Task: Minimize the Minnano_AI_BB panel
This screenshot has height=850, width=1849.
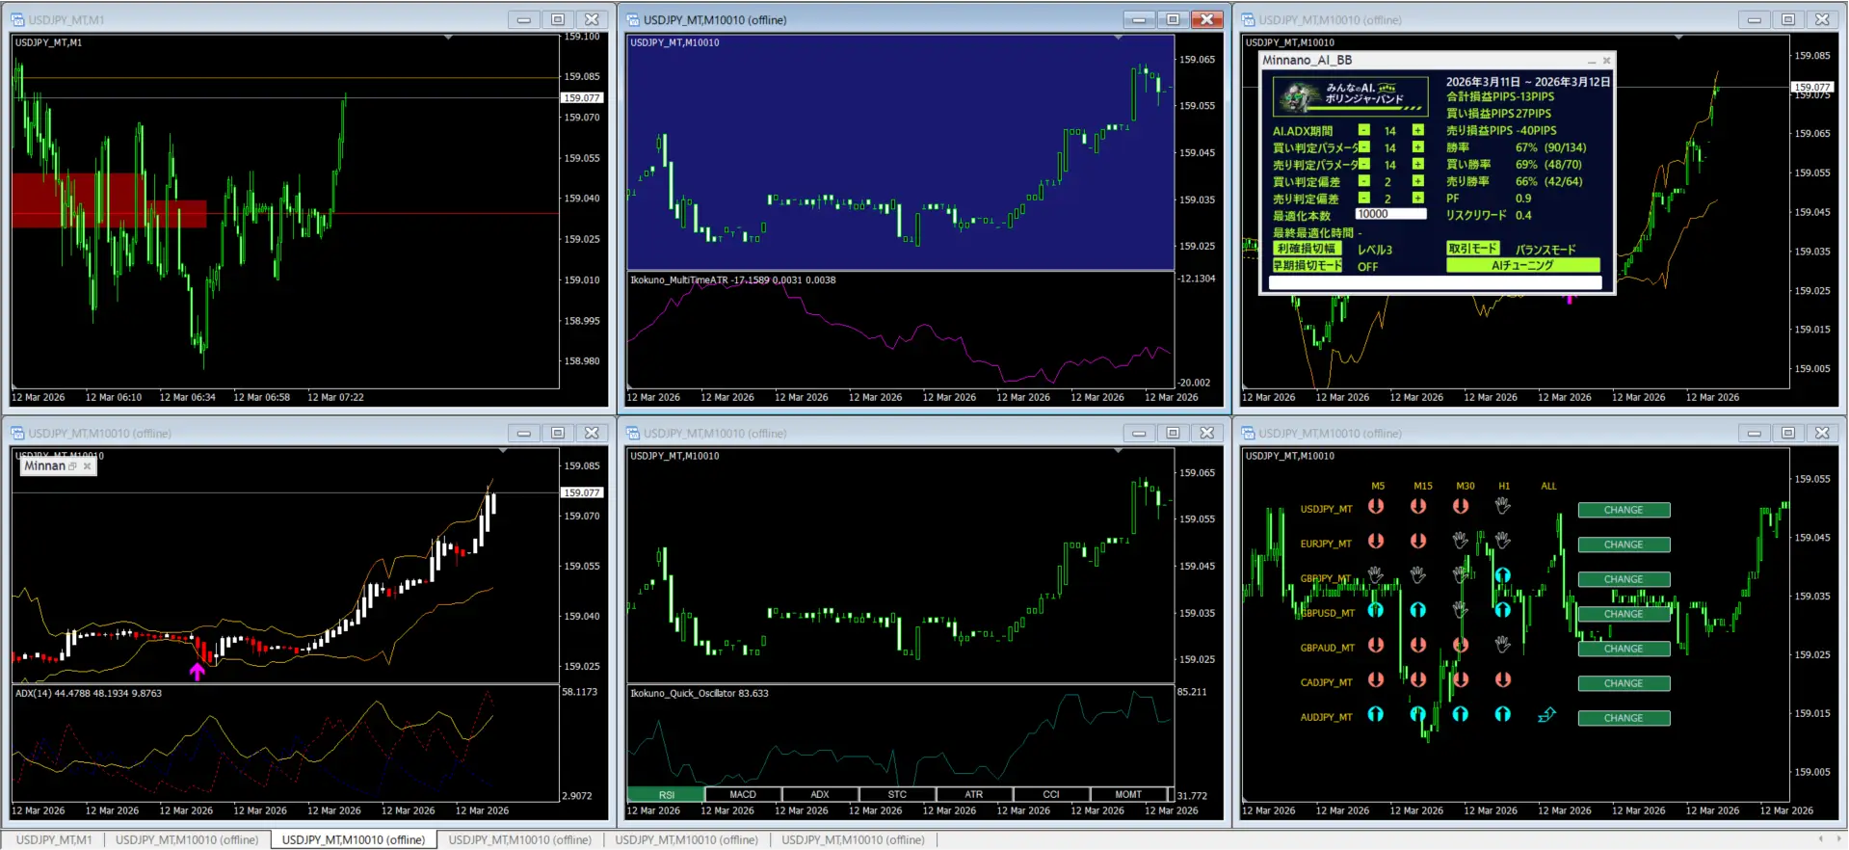Action: click(x=1592, y=61)
